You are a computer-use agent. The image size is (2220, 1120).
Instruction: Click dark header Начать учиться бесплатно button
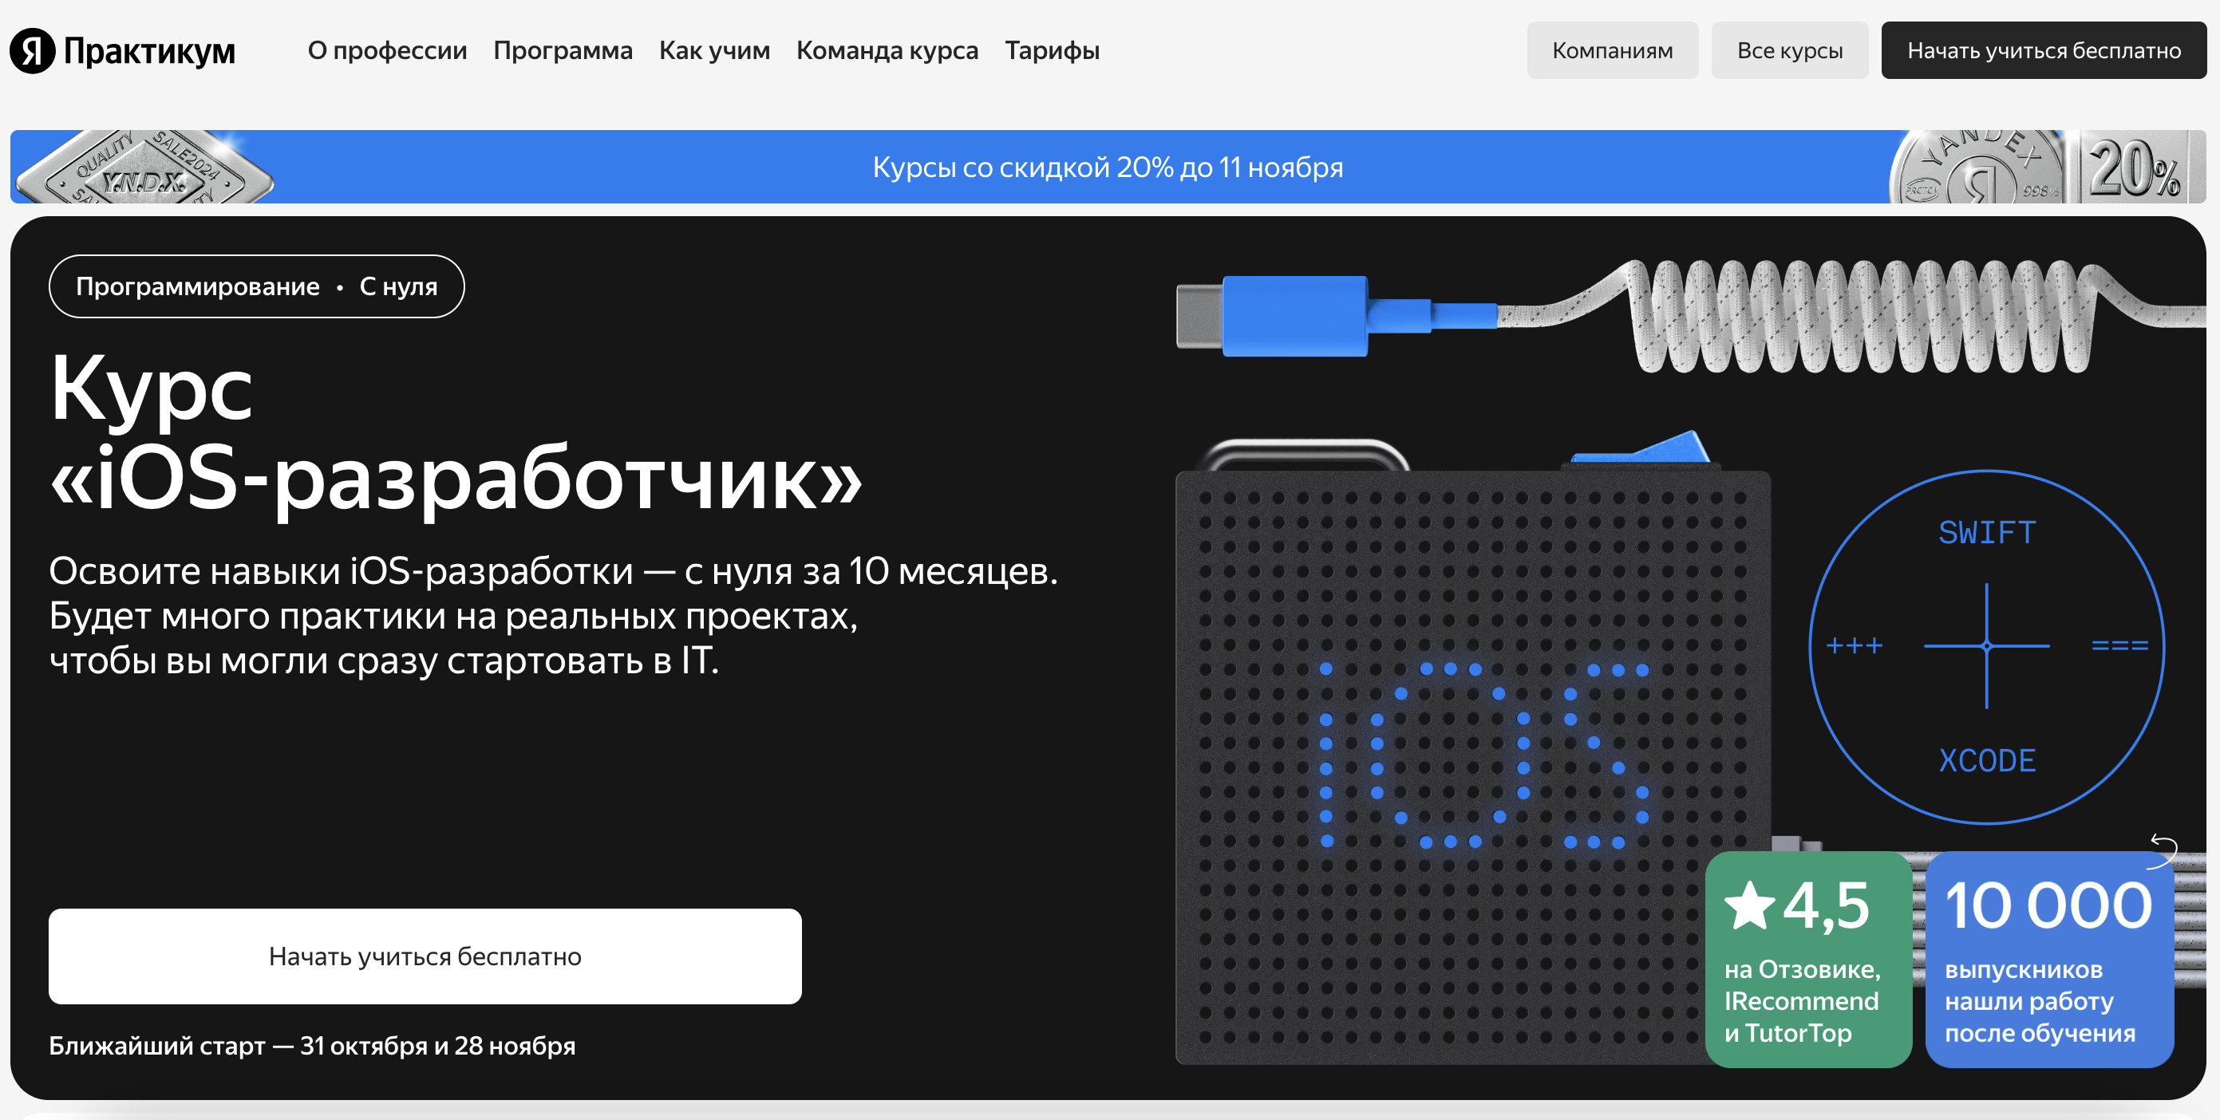tap(2044, 51)
